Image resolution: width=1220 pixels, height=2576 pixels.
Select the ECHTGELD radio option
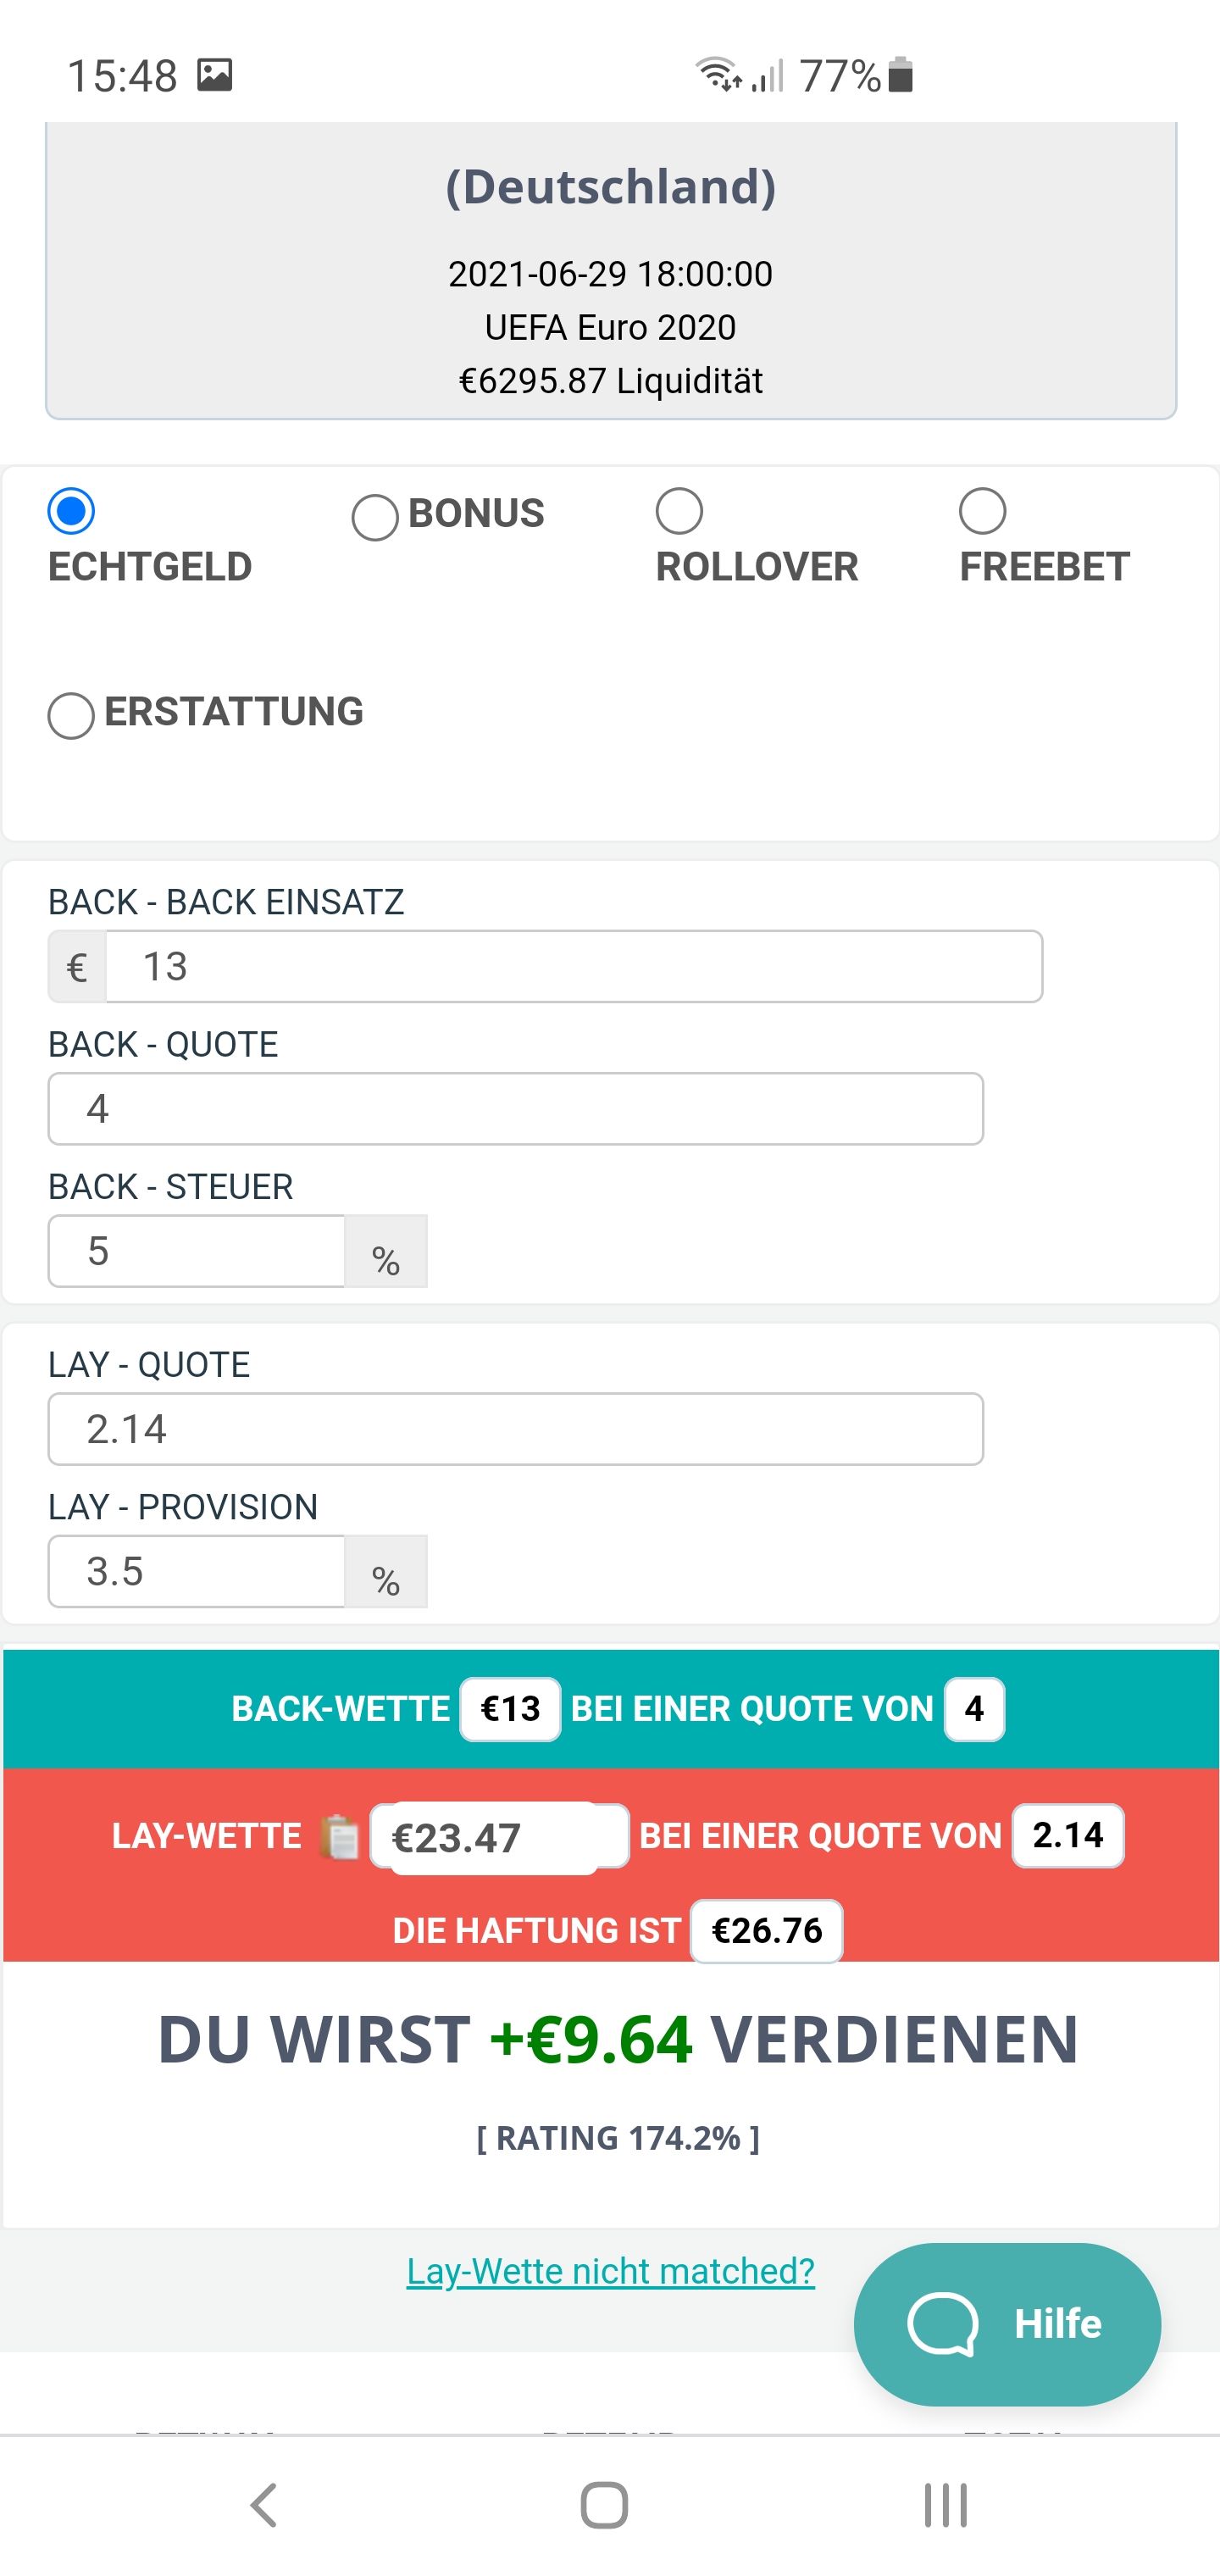[x=71, y=511]
